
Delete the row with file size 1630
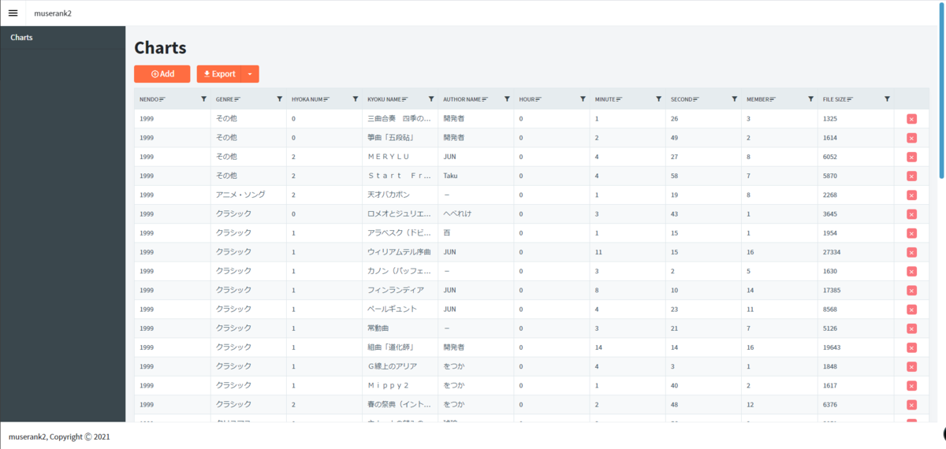(x=911, y=272)
